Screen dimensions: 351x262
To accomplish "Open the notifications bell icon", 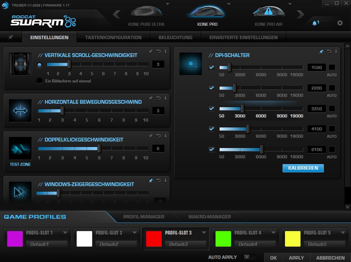I will (x=315, y=23).
